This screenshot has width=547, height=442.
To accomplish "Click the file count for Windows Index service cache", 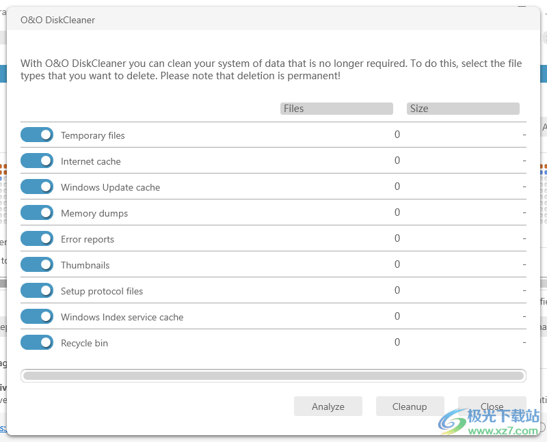I will (x=397, y=316).
